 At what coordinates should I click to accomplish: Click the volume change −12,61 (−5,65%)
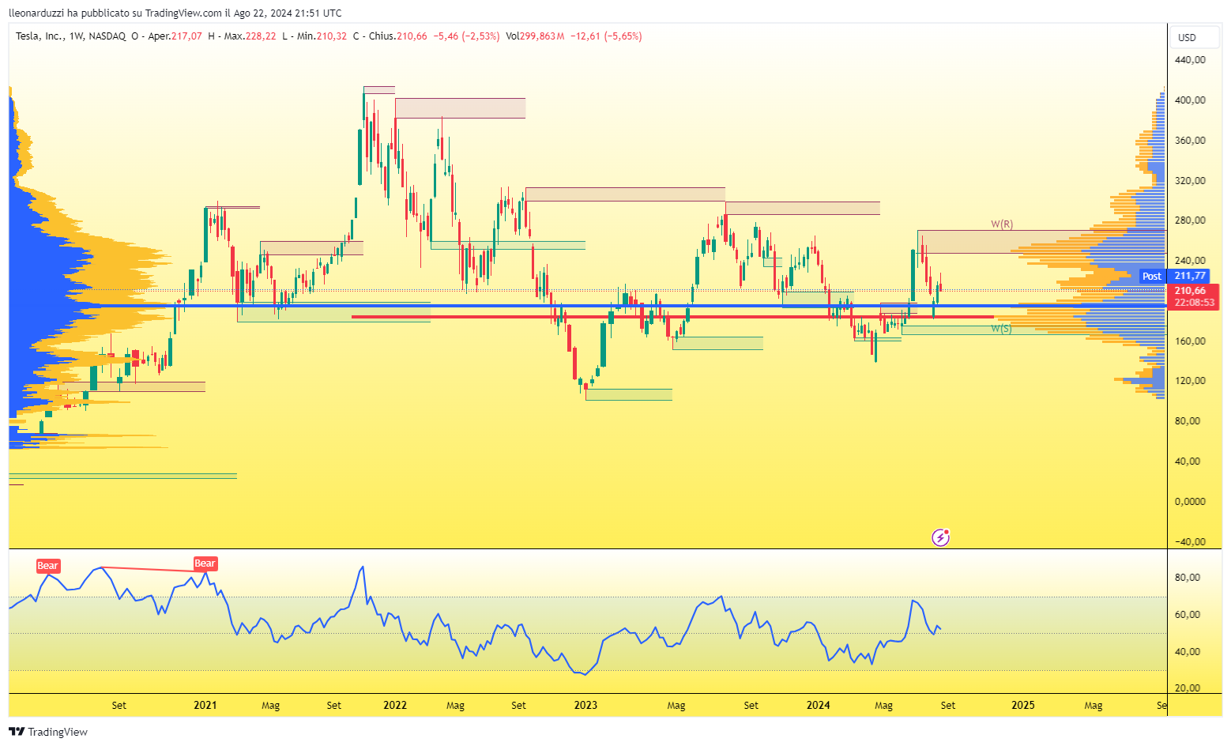point(606,36)
